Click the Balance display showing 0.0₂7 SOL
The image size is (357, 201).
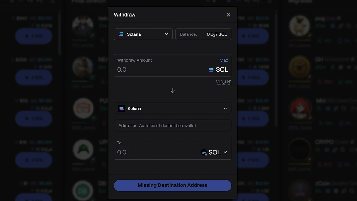pos(203,34)
